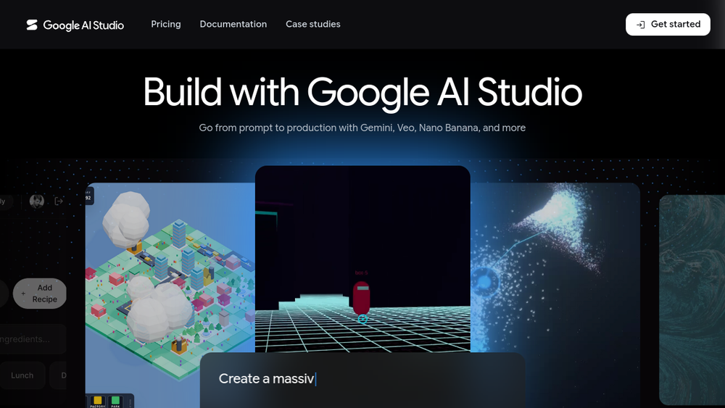The image size is (725, 408).
Task: Click the Get started button
Action: tap(668, 24)
